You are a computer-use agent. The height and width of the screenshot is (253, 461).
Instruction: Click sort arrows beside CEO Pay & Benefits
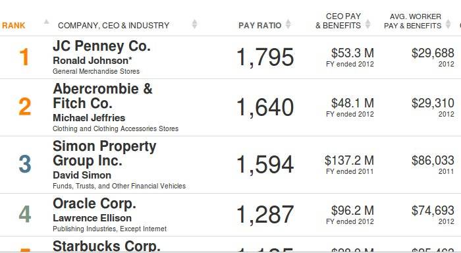click(x=367, y=24)
